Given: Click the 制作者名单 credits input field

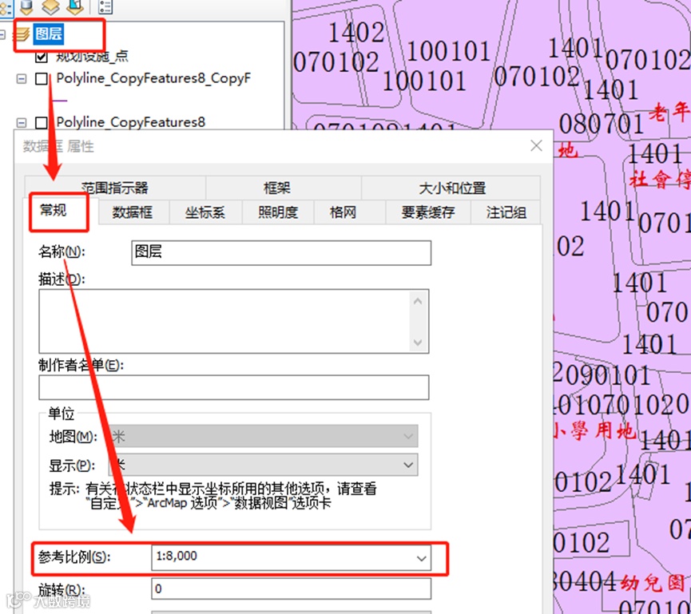Looking at the screenshot, I should (234, 387).
